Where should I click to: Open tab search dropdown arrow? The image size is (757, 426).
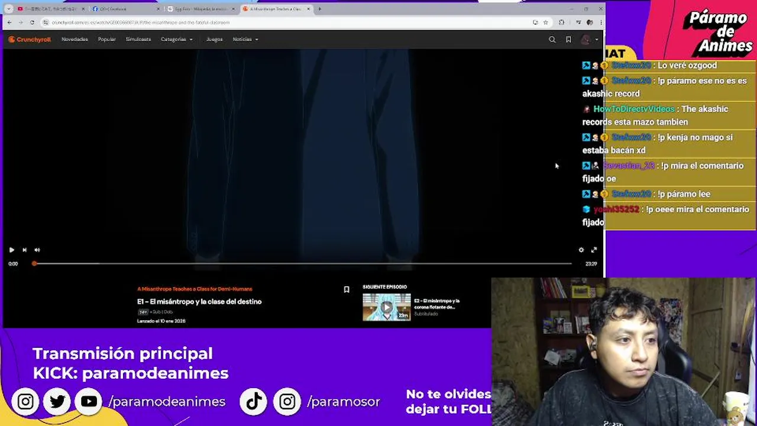pos(8,9)
